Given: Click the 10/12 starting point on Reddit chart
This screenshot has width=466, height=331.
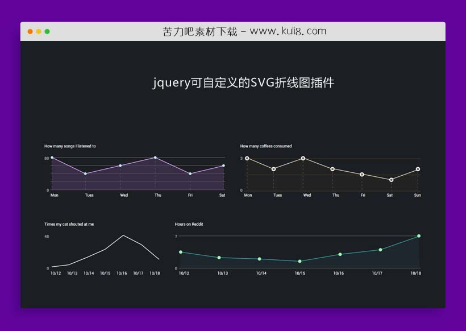Looking at the screenshot, I should (181, 251).
